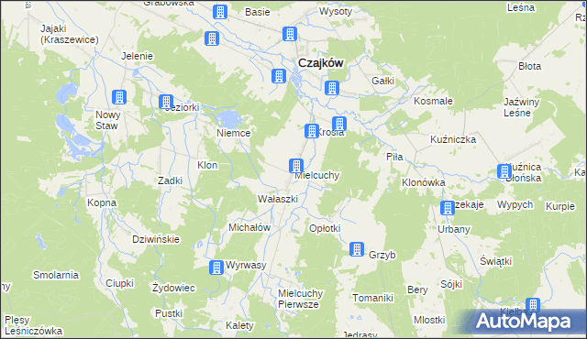
Task: Click the Kosmale place label
Action: (433, 101)
